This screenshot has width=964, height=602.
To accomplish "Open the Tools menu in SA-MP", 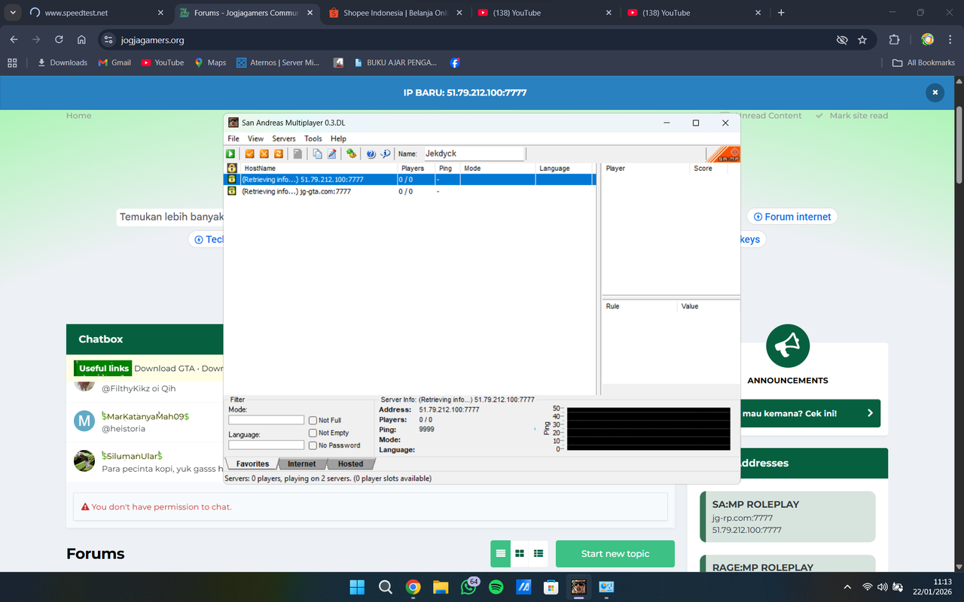I will click(x=313, y=138).
